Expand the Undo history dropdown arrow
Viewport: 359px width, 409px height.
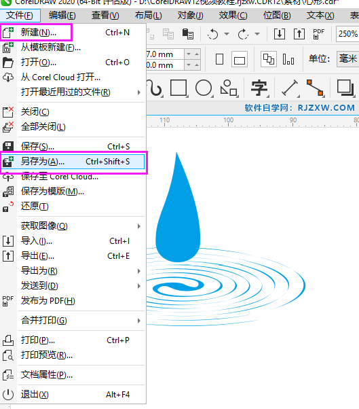(x=227, y=34)
